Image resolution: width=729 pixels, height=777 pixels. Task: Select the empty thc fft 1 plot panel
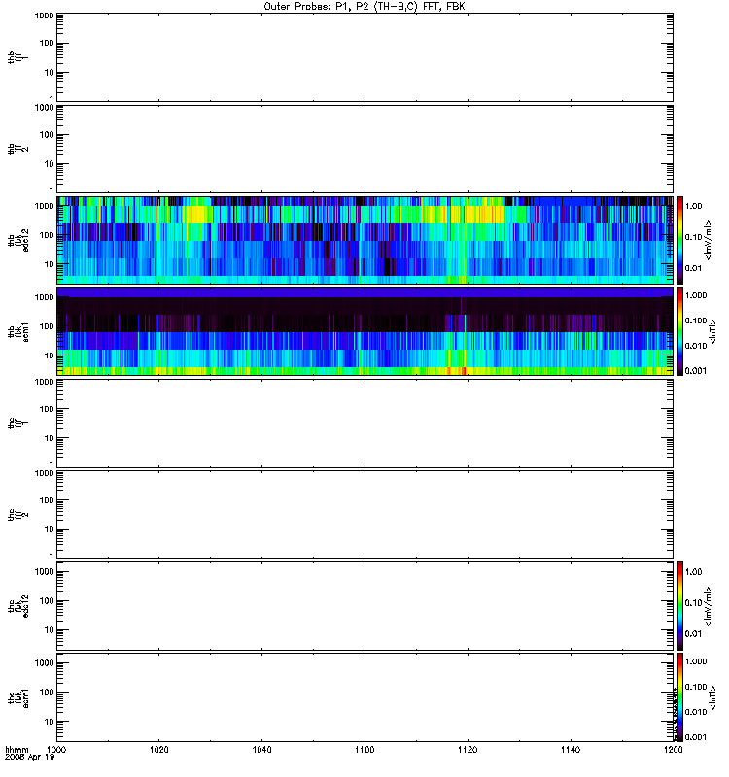point(364,423)
